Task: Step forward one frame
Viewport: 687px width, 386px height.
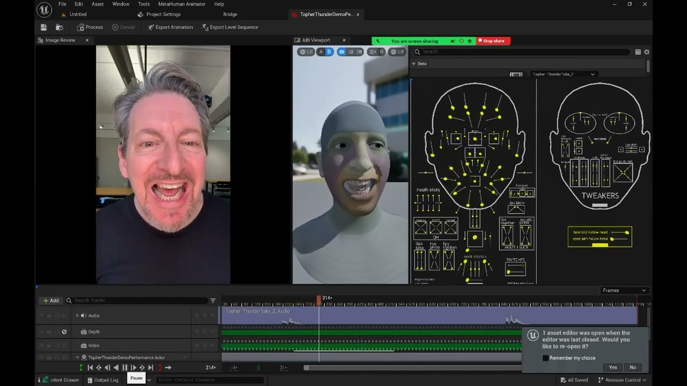Action: pyautogui.click(x=133, y=367)
